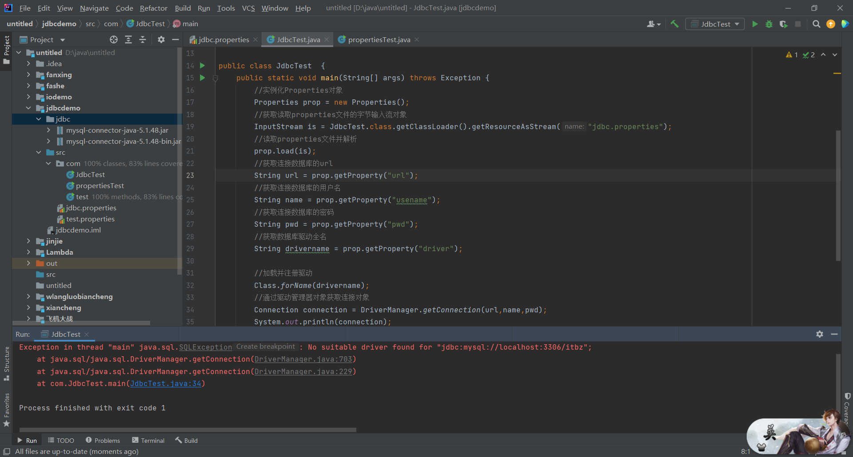The height and width of the screenshot is (457, 853).
Task: Run main method gutter arrow line 15
Action: 203,78
